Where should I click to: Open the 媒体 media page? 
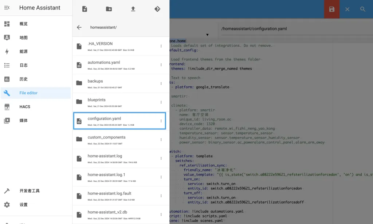[36, 121]
